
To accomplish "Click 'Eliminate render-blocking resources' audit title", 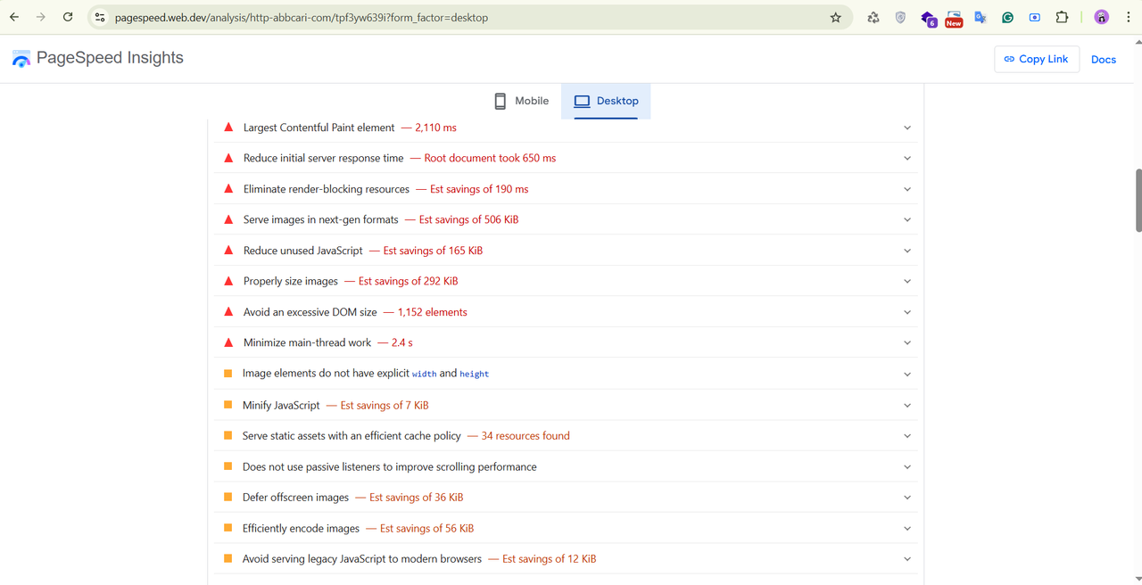I will tap(327, 189).
